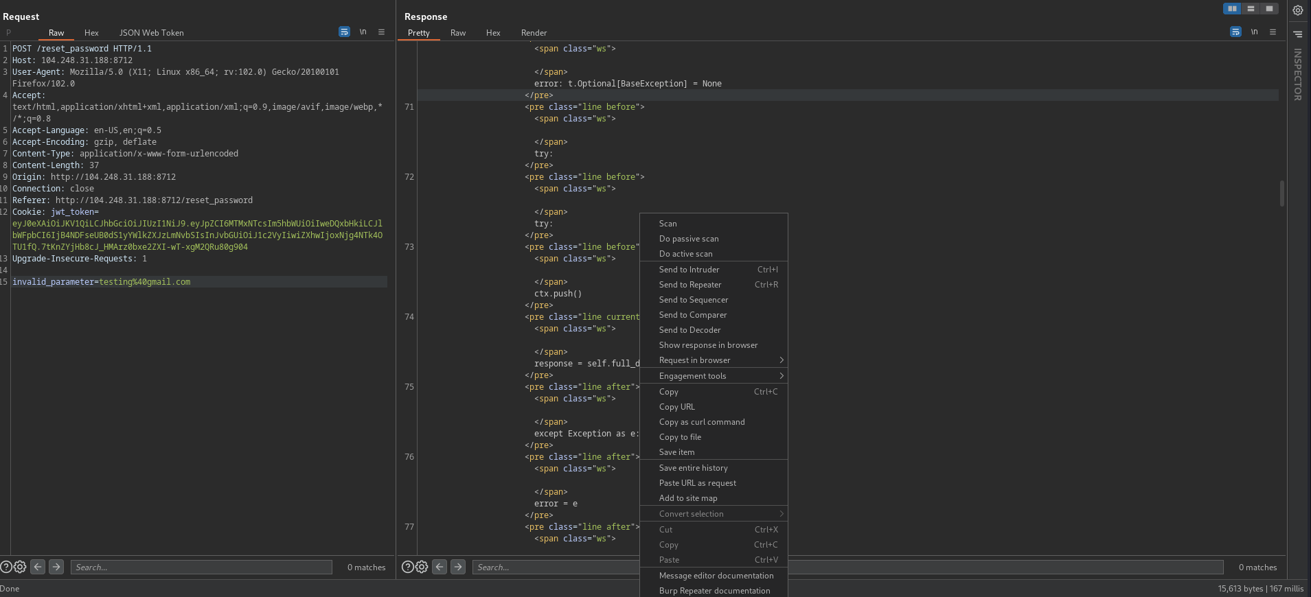Switch to Hex tab in Request
The image size is (1311, 597).
pos(91,33)
